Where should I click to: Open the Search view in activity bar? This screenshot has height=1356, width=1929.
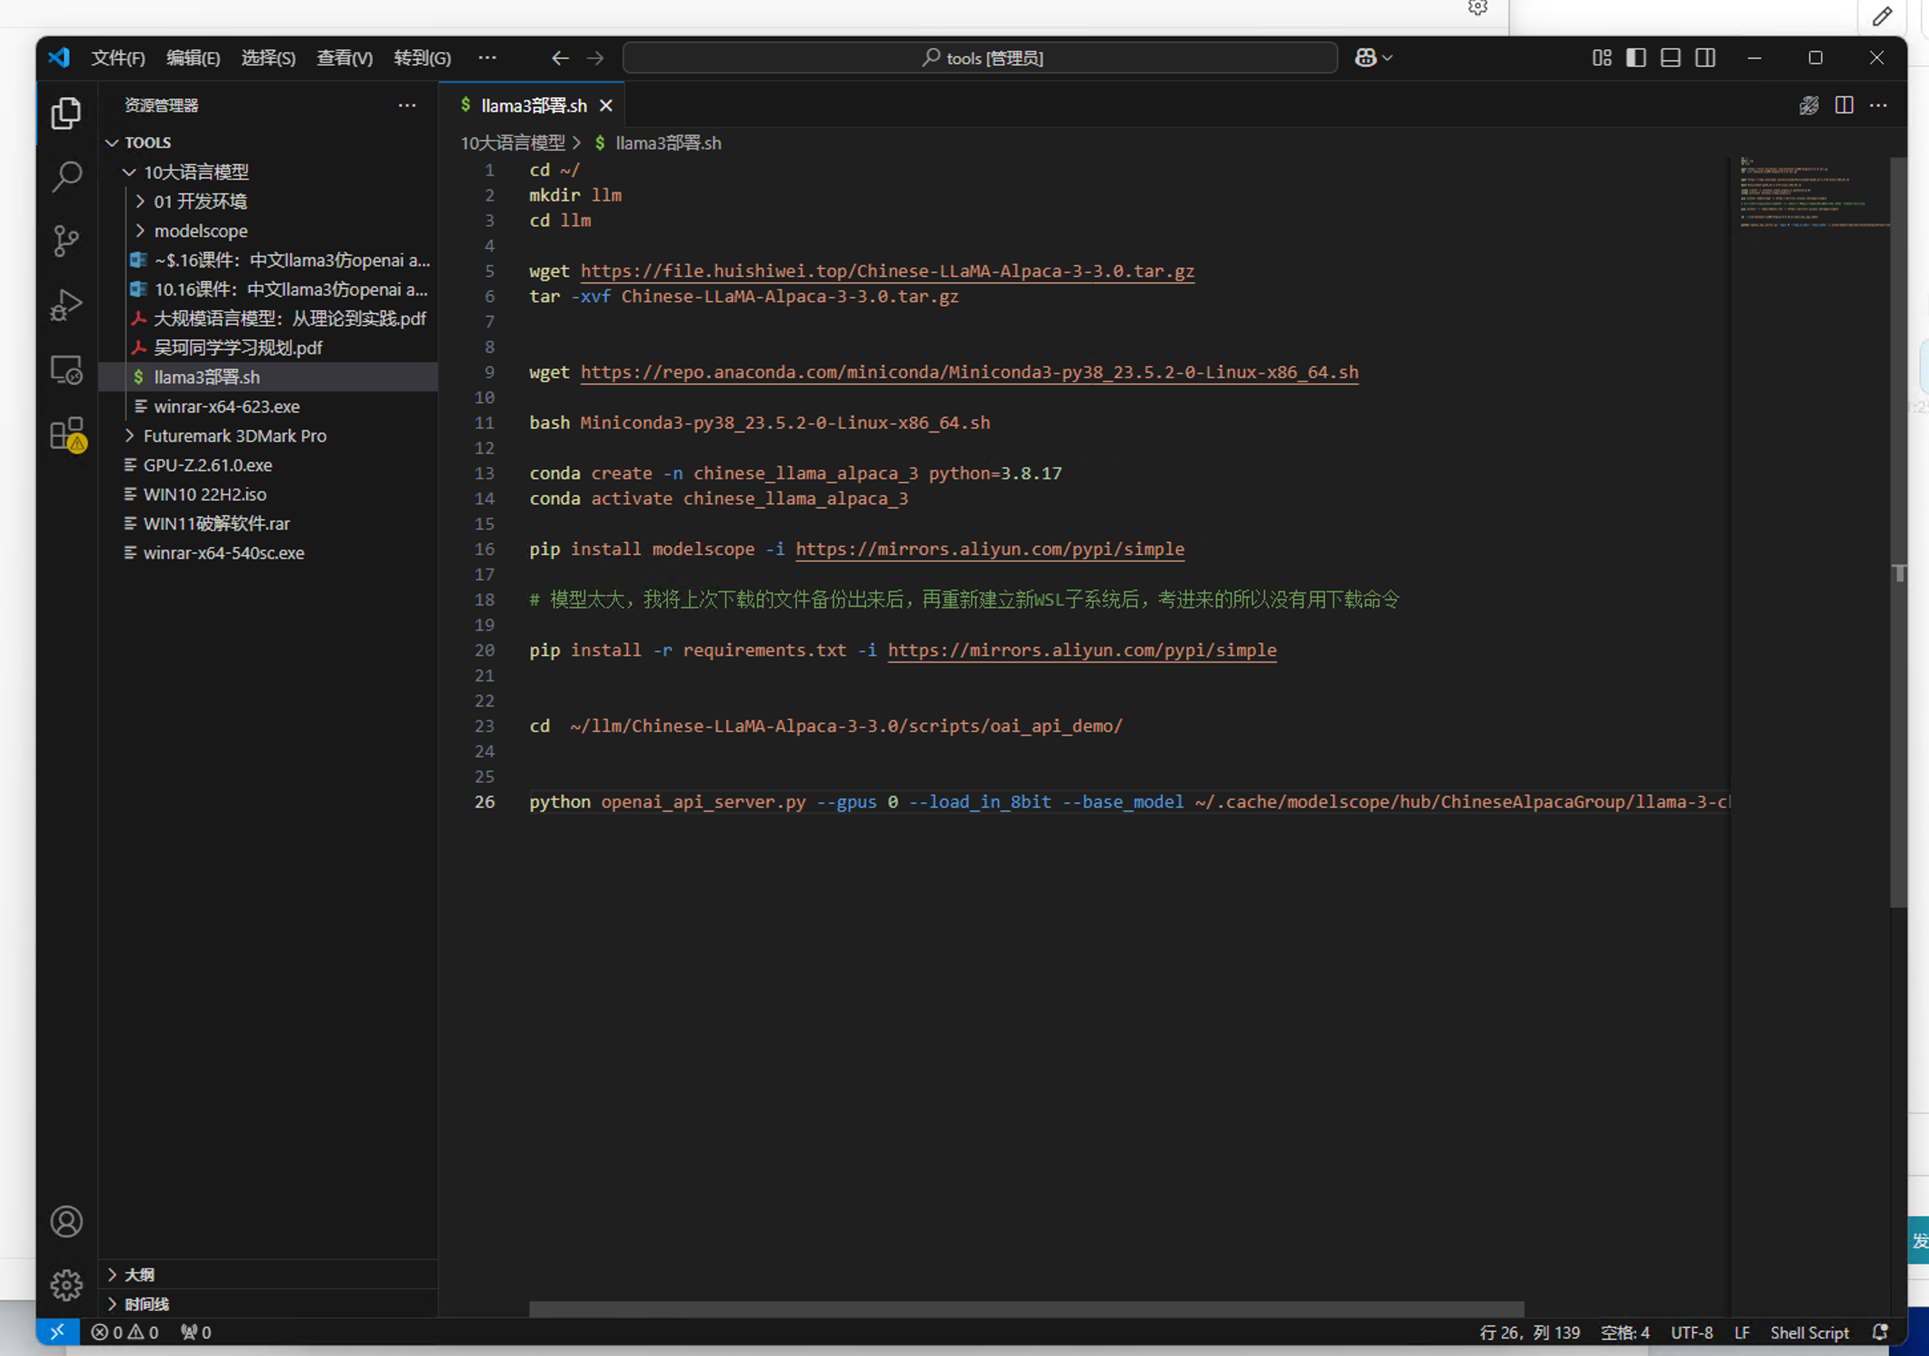67,177
